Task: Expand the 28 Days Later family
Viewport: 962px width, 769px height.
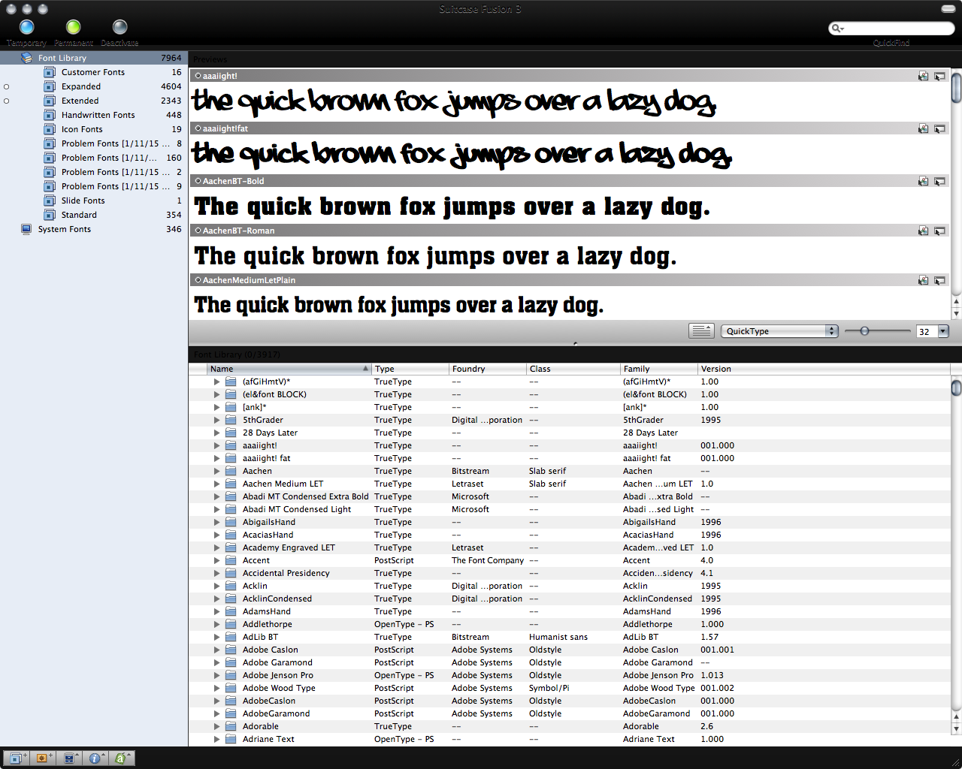Action: point(216,433)
